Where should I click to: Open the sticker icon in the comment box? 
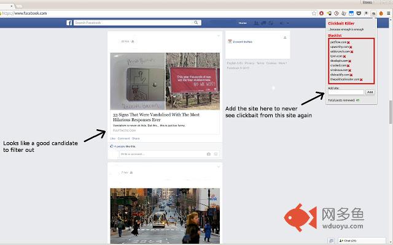coord(216,154)
